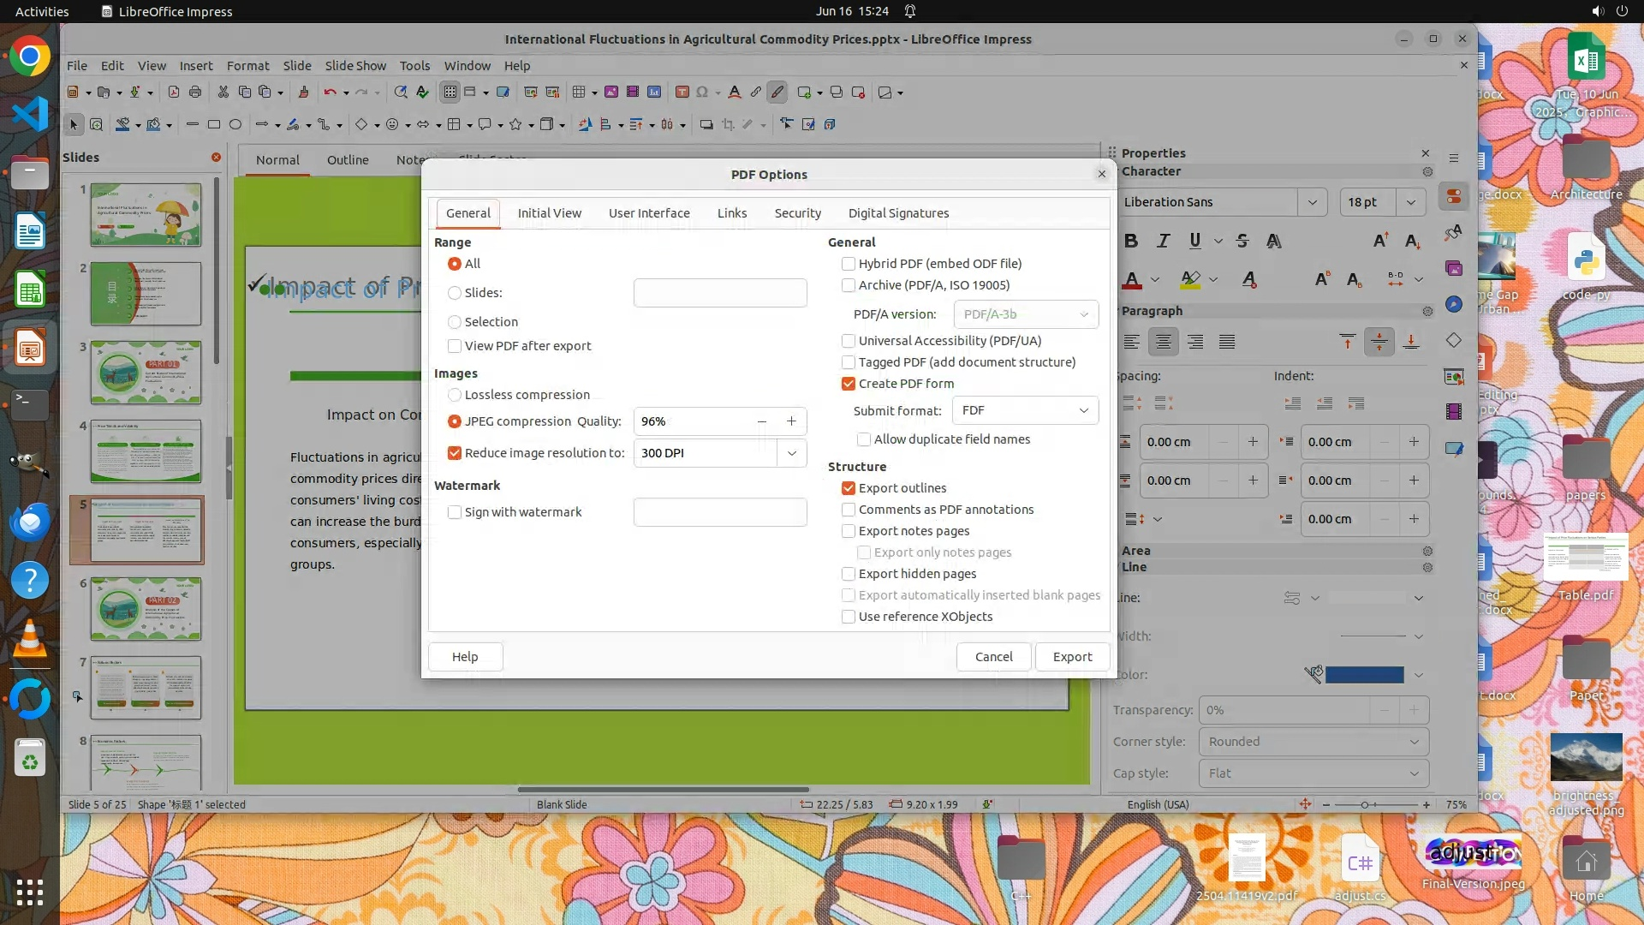Open the Initial View tab
Image resolution: width=1644 pixels, height=925 pixels.
[549, 213]
